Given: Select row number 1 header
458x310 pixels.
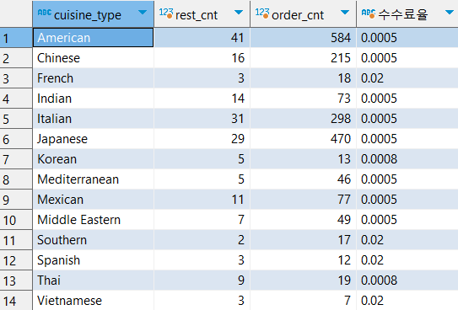Looking at the screenshot, I should (16, 38).
